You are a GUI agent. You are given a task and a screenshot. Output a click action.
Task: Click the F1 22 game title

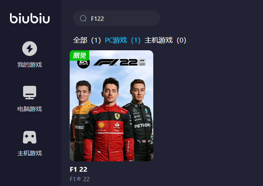click(x=78, y=169)
